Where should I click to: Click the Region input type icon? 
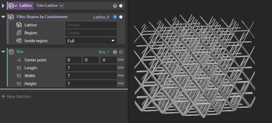point(19,33)
